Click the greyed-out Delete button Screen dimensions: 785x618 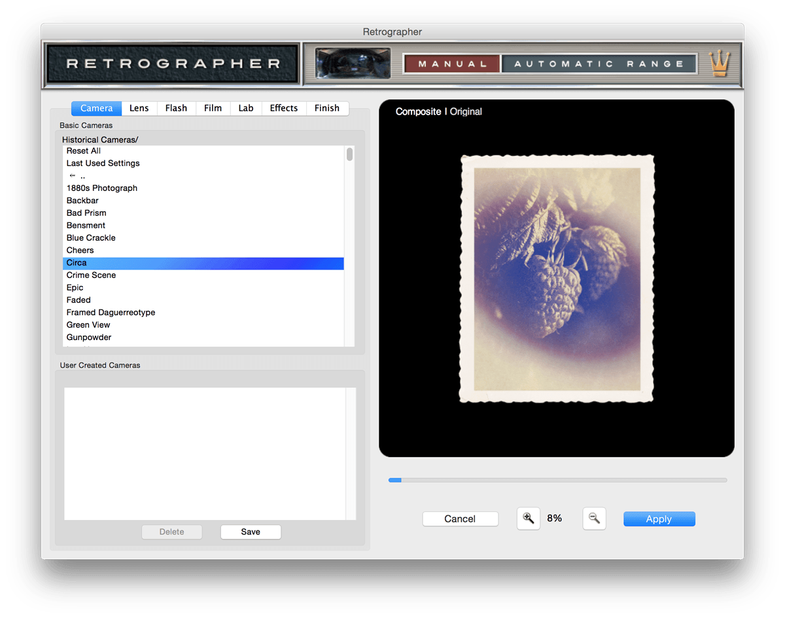(x=172, y=532)
